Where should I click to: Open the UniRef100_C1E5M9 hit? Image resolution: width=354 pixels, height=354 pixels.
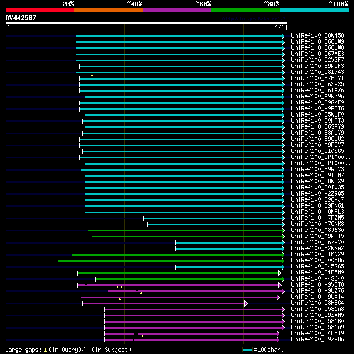coord(317,272)
